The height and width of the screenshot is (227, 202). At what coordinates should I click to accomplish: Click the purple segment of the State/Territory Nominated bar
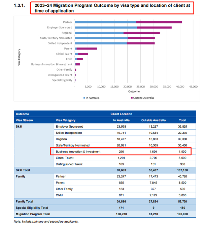tap(141, 38)
